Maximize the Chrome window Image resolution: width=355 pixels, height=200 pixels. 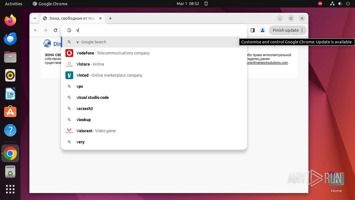tap(291, 18)
